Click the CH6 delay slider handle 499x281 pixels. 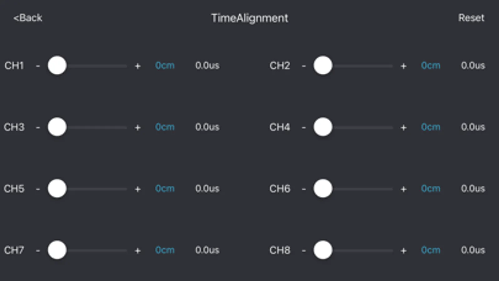(323, 188)
